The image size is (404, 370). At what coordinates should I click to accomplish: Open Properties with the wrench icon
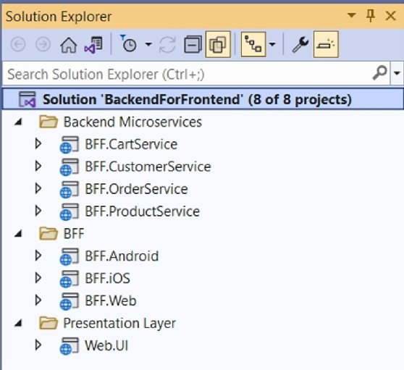300,45
